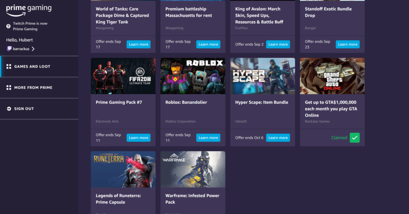Click the Twitch icon beside barrackus
Viewport: 409px width, 214px height.
[9, 49]
